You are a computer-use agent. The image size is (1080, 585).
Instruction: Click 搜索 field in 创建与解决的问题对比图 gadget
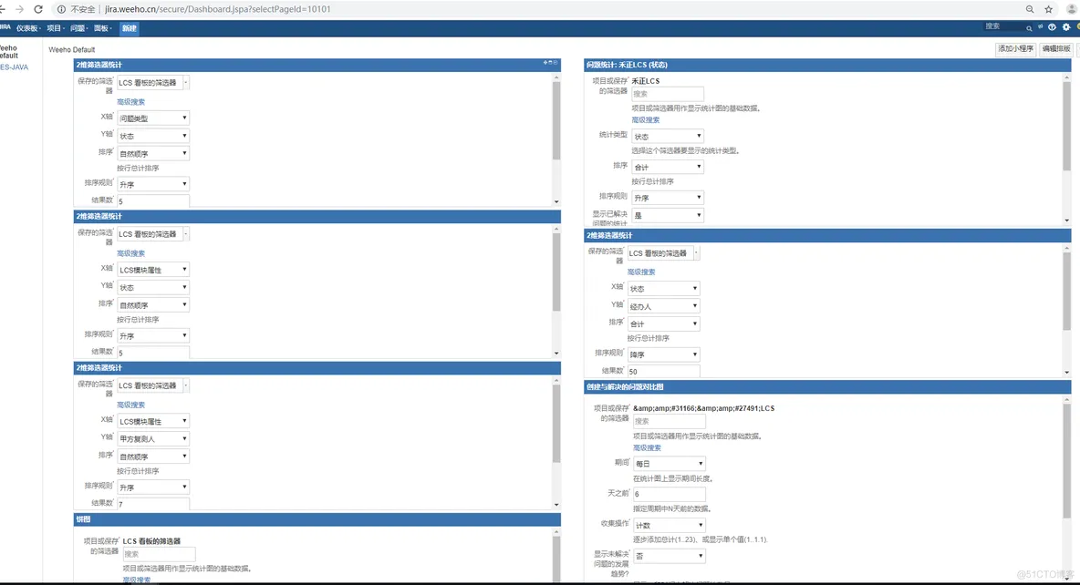pos(669,420)
